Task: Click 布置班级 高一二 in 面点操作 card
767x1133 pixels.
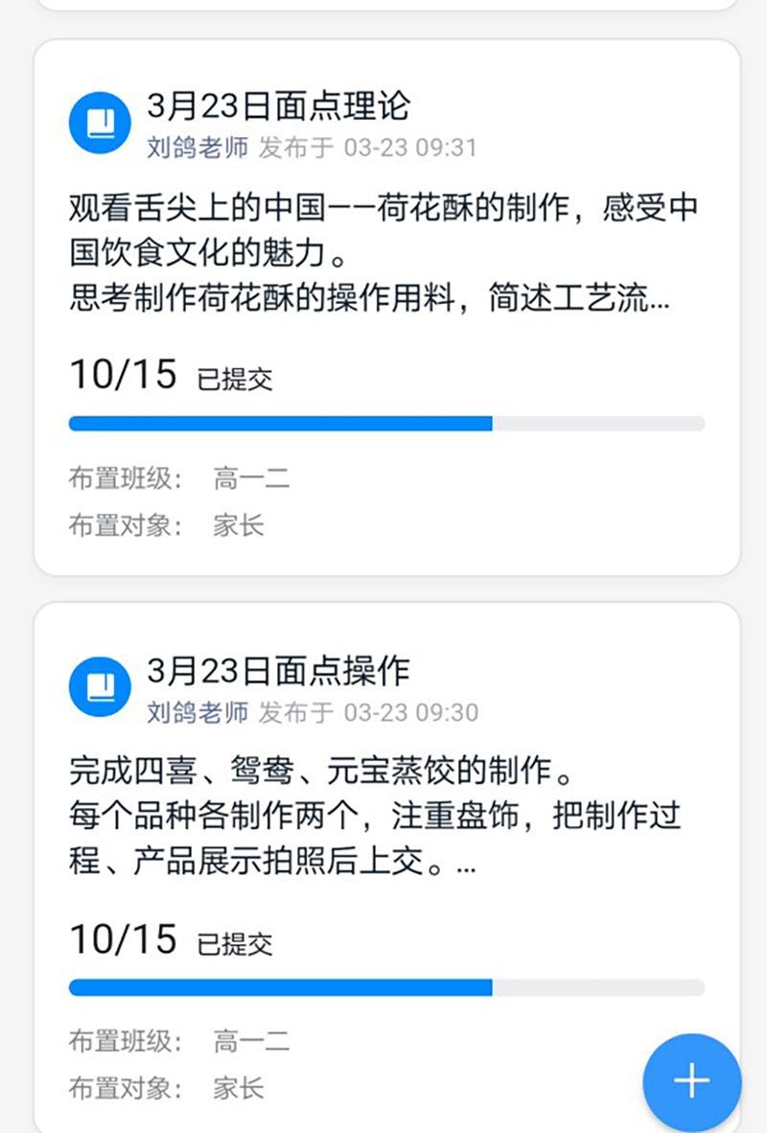Action: pyautogui.click(x=251, y=1042)
